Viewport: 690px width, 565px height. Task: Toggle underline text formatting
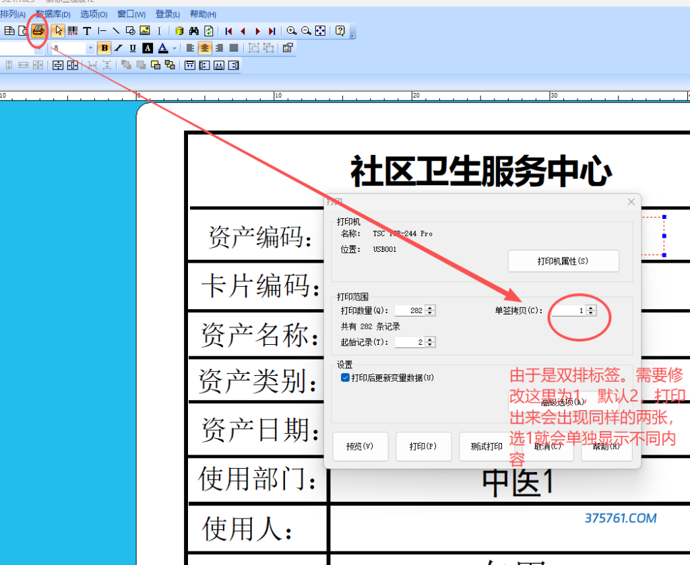click(133, 48)
